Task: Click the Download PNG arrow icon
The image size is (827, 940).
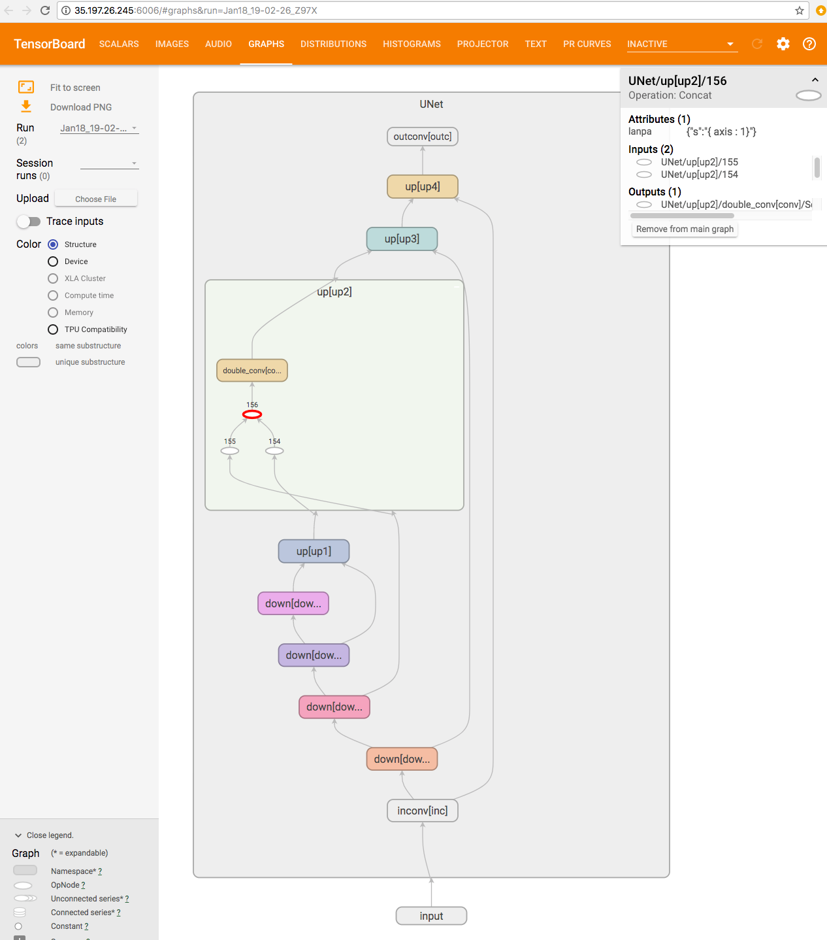Action: [26, 107]
